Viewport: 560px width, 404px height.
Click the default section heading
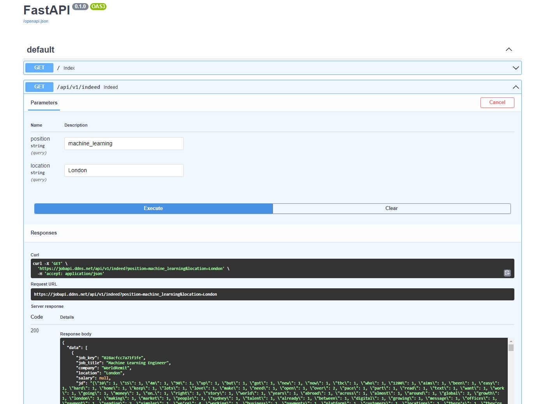(41, 50)
